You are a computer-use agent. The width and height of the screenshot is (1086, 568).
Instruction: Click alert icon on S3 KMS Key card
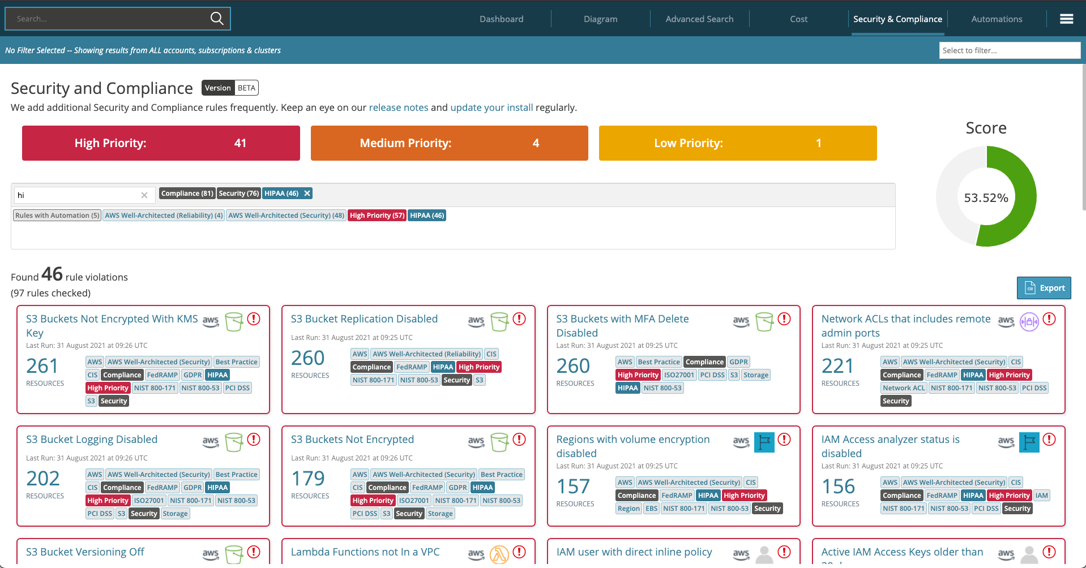(254, 319)
